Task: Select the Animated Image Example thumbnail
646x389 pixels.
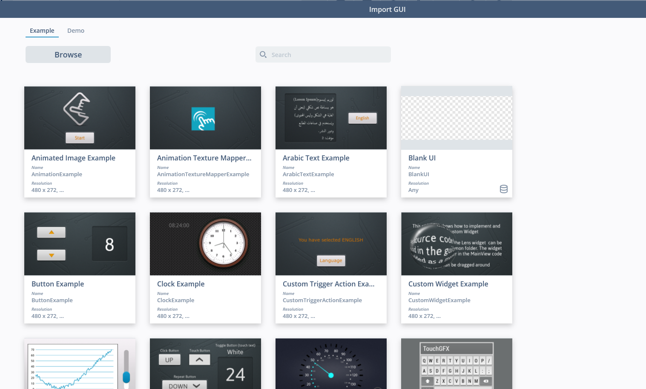Action: tap(80, 118)
